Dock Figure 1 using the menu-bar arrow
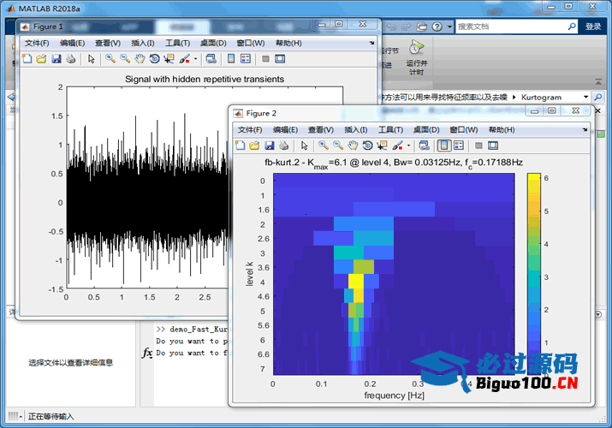 [372, 43]
